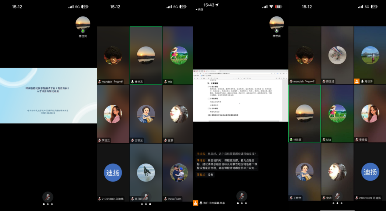
Task: Tap the shared document showing 主要课程
Action: (x=240, y=96)
